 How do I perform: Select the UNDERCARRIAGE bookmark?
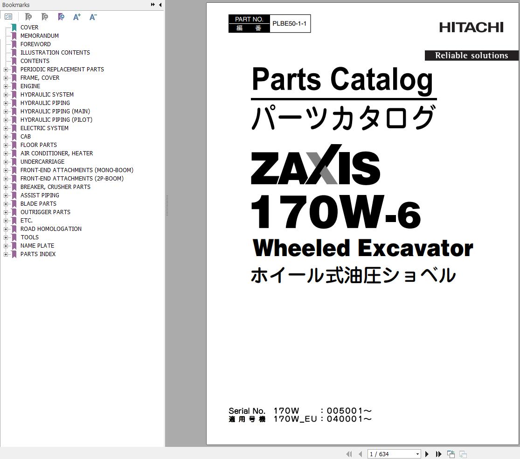(x=42, y=161)
